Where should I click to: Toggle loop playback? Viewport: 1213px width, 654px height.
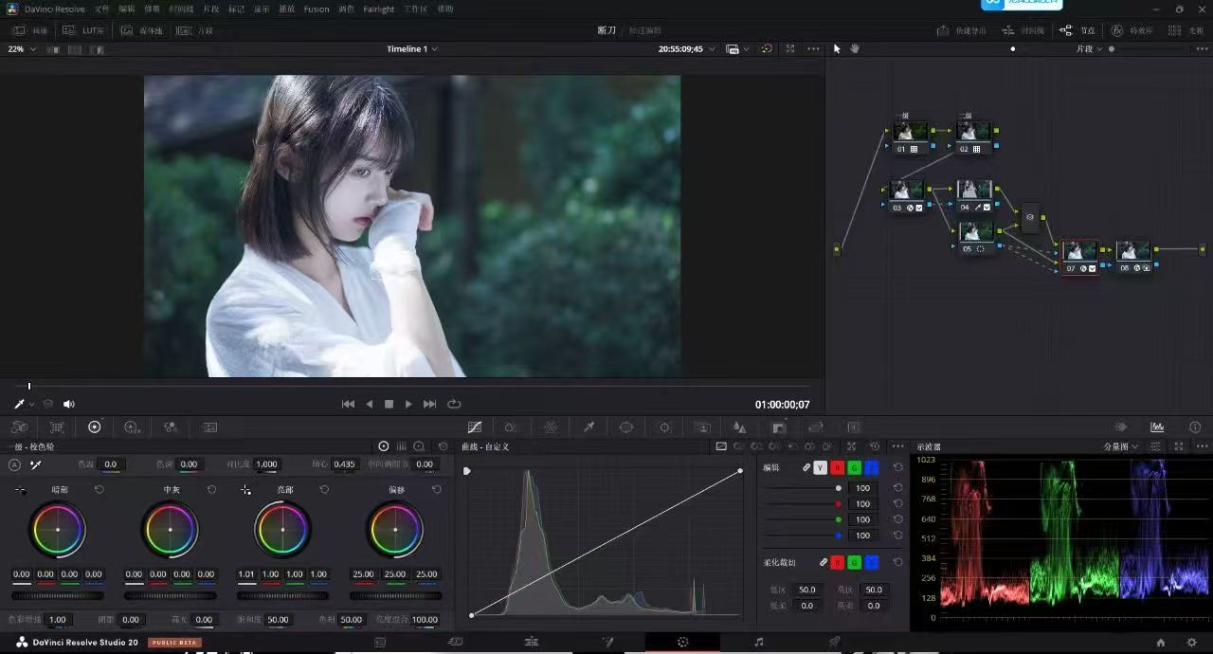coord(454,404)
